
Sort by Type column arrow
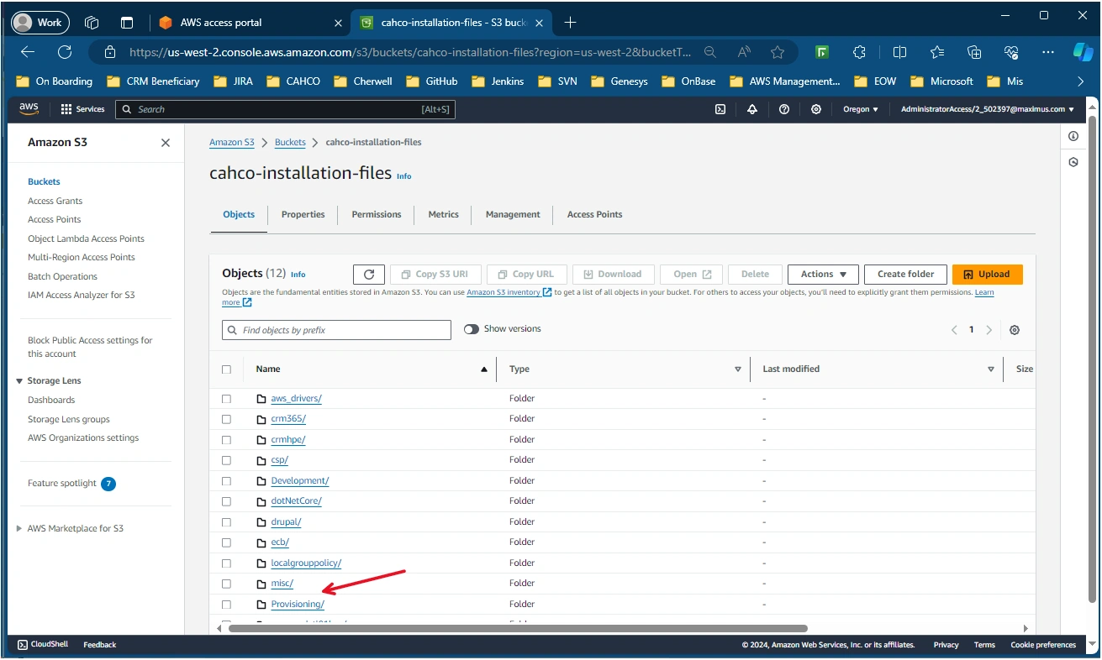(738, 369)
